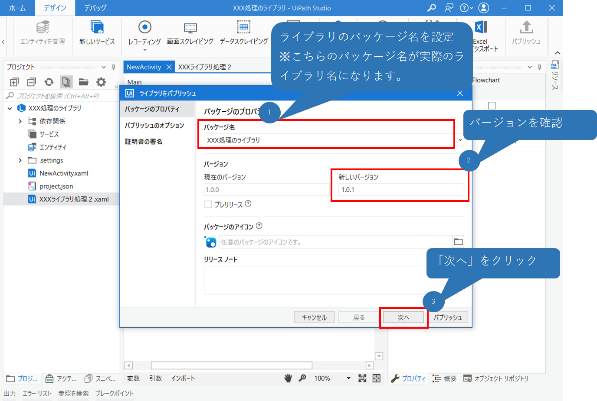Open the 変数 panel

point(133,378)
